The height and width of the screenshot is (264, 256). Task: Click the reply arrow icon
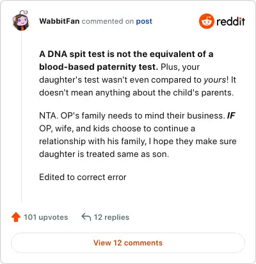tap(86, 217)
